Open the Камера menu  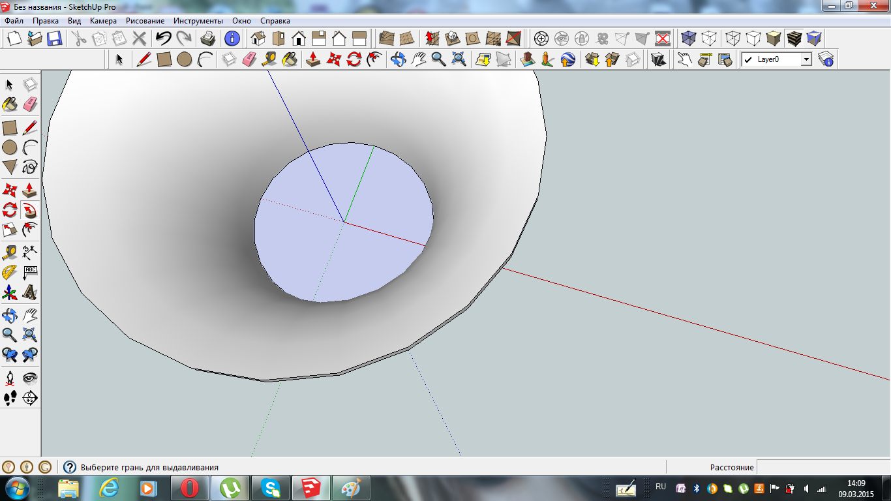103,21
